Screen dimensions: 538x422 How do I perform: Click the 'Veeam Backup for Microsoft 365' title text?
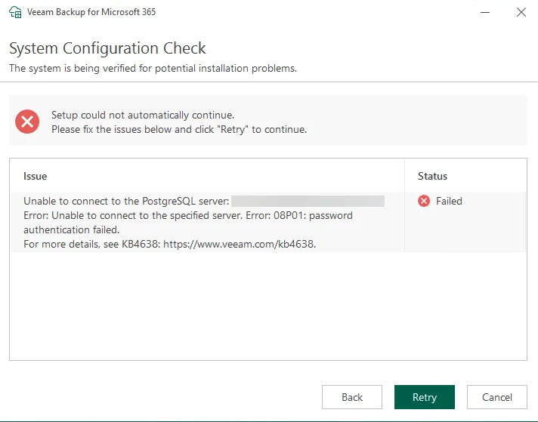(91, 12)
